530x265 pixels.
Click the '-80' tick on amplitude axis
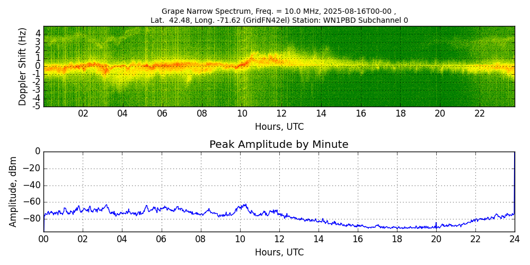[33, 218]
